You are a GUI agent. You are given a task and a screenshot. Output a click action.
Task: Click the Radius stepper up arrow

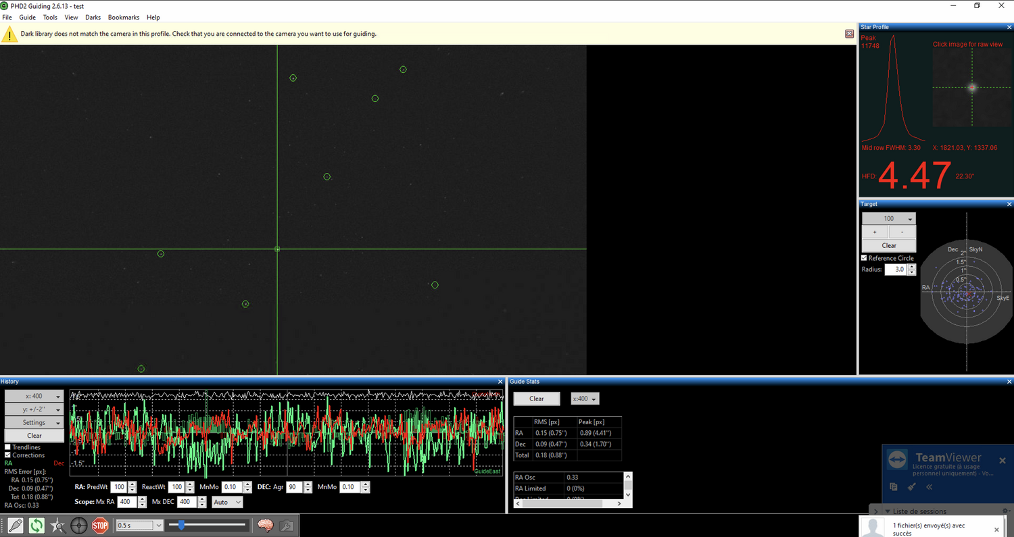point(912,267)
